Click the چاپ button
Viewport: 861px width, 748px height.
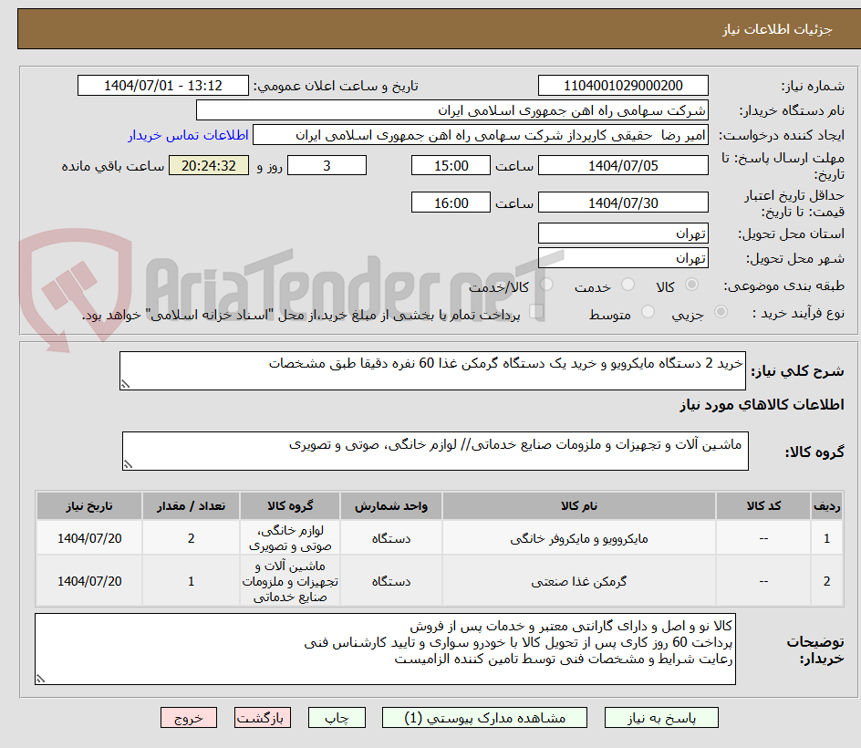(337, 717)
